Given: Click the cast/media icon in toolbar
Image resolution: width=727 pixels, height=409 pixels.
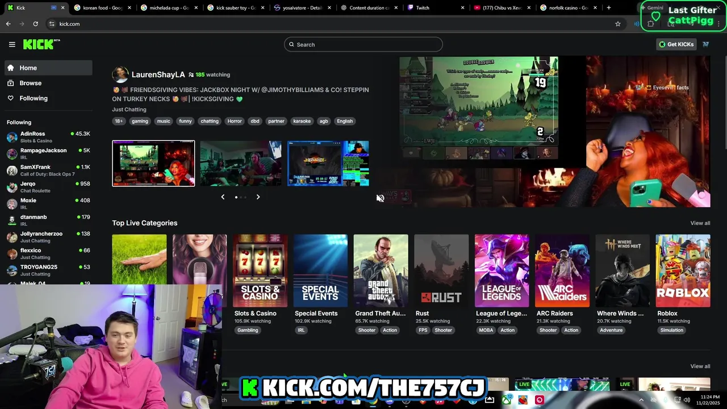Looking at the screenshot, I should [x=636, y=24].
